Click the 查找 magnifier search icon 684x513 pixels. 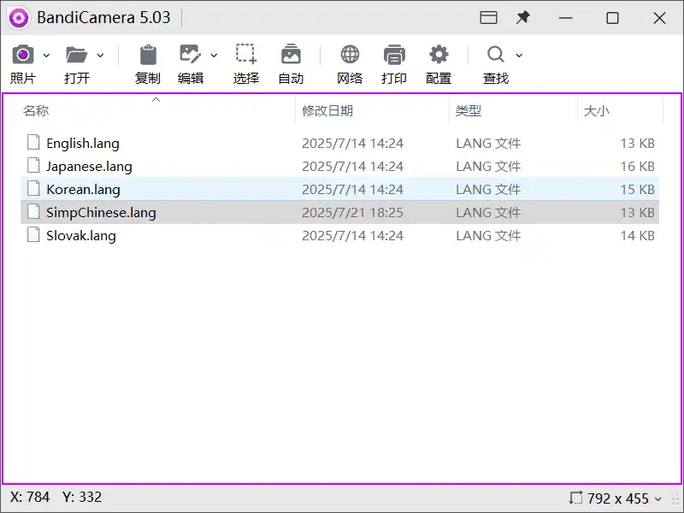(496, 55)
